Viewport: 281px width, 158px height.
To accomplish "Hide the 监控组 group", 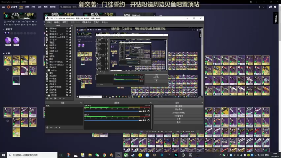I will [x=67, y=95].
